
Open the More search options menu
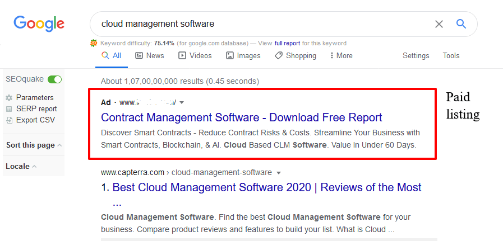coord(341,56)
